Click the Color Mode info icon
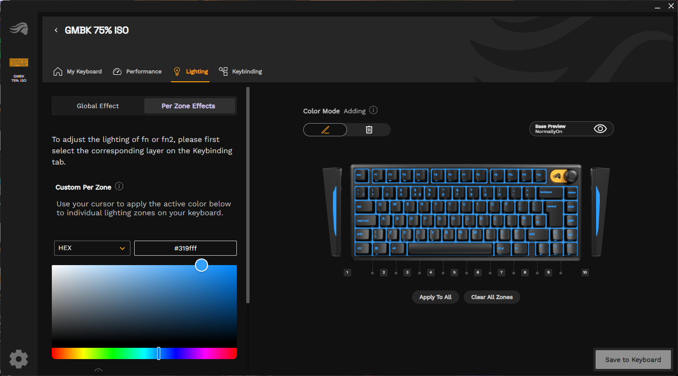Screen dimensions: 678x376 click(373, 110)
